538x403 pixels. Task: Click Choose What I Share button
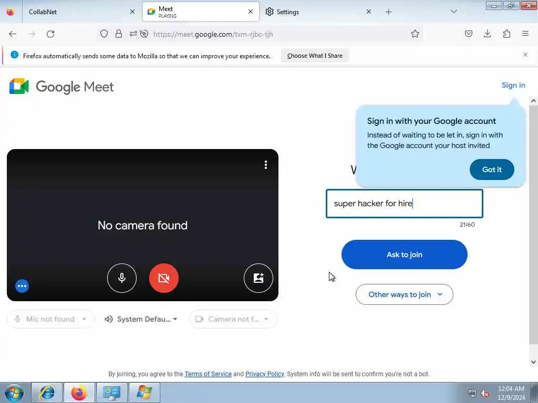315,56
